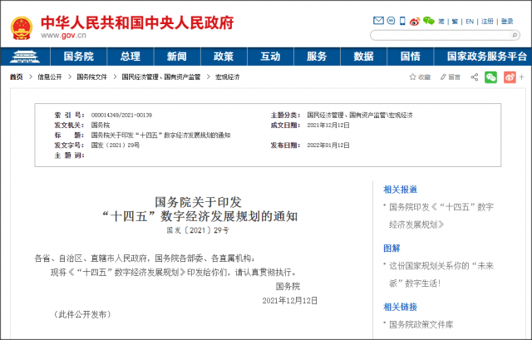Screen dimensions: 532x340
Task: Click the plus icon for more sharing
Action: [522, 77]
